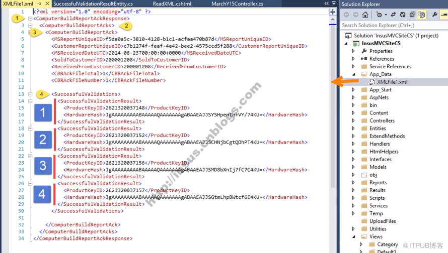Open tab overflow double chevron
448x253 pixels.
pyautogui.click(x=326, y=4)
